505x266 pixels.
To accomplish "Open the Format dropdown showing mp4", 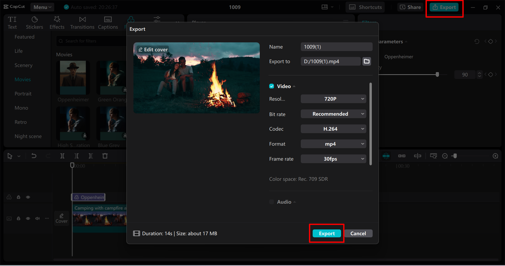I will pyautogui.click(x=333, y=144).
